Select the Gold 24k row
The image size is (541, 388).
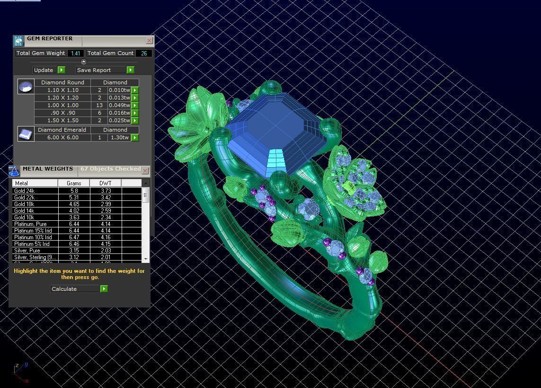[77, 191]
